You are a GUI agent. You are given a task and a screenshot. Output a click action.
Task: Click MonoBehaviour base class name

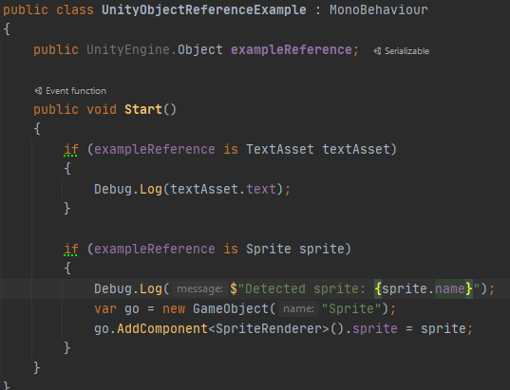379,9
